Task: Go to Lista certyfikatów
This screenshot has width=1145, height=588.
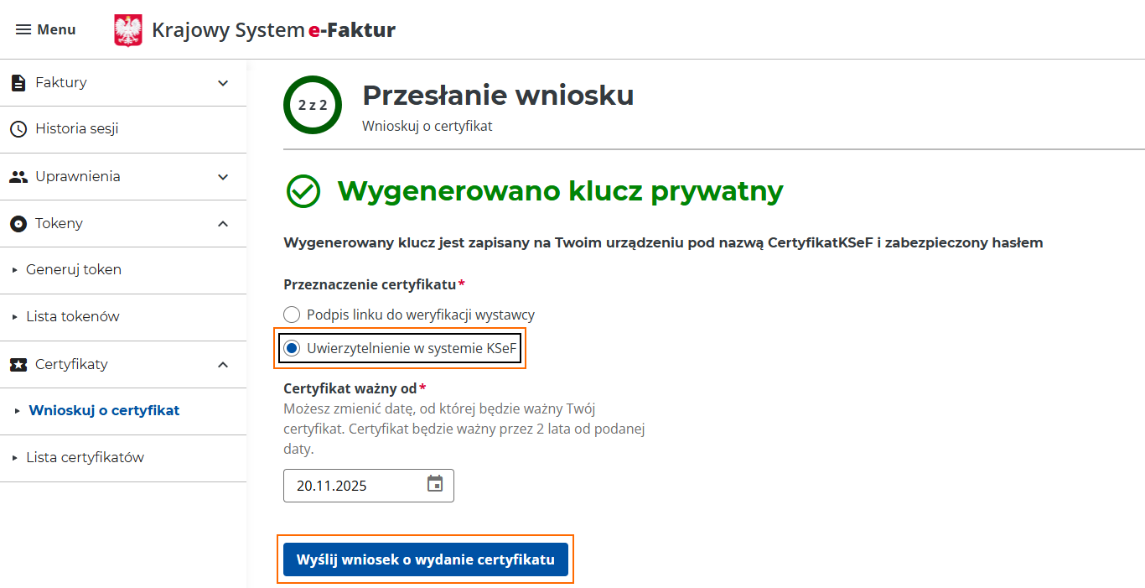Action: (x=85, y=458)
